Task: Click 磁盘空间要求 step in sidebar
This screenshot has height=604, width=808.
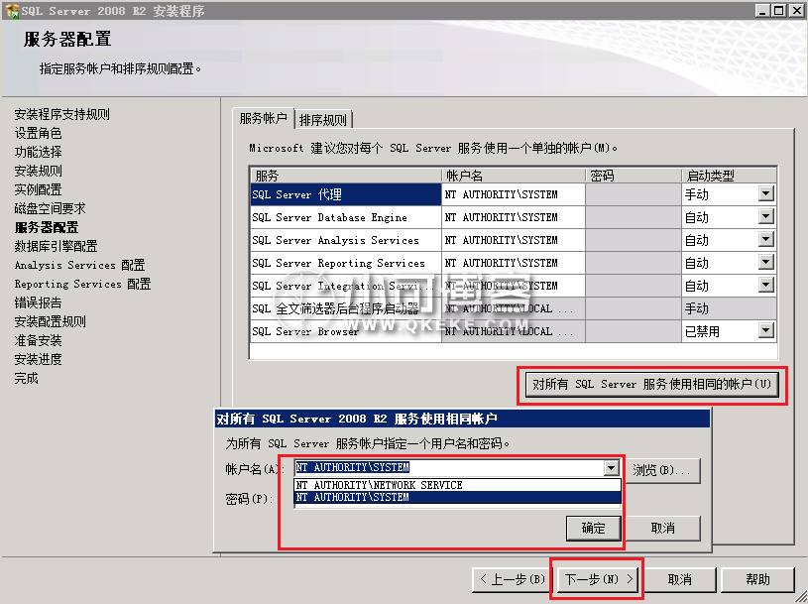Action: 50,208
